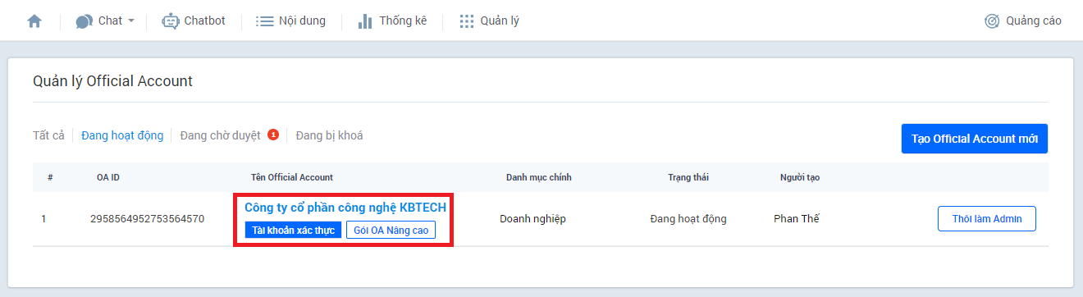
Task: Click the Danh mục chính column header
Action: point(539,177)
